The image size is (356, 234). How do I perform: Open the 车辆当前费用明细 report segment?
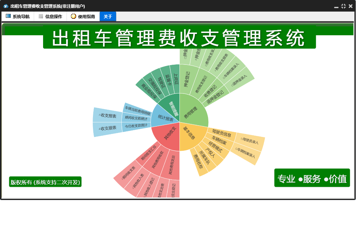click(138, 110)
